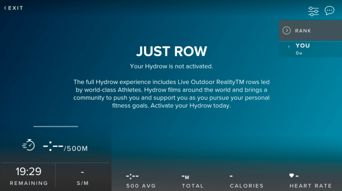Click the S/M stroke rate readout
Image resolution: width=342 pixels, height=191 pixels.
tap(82, 178)
